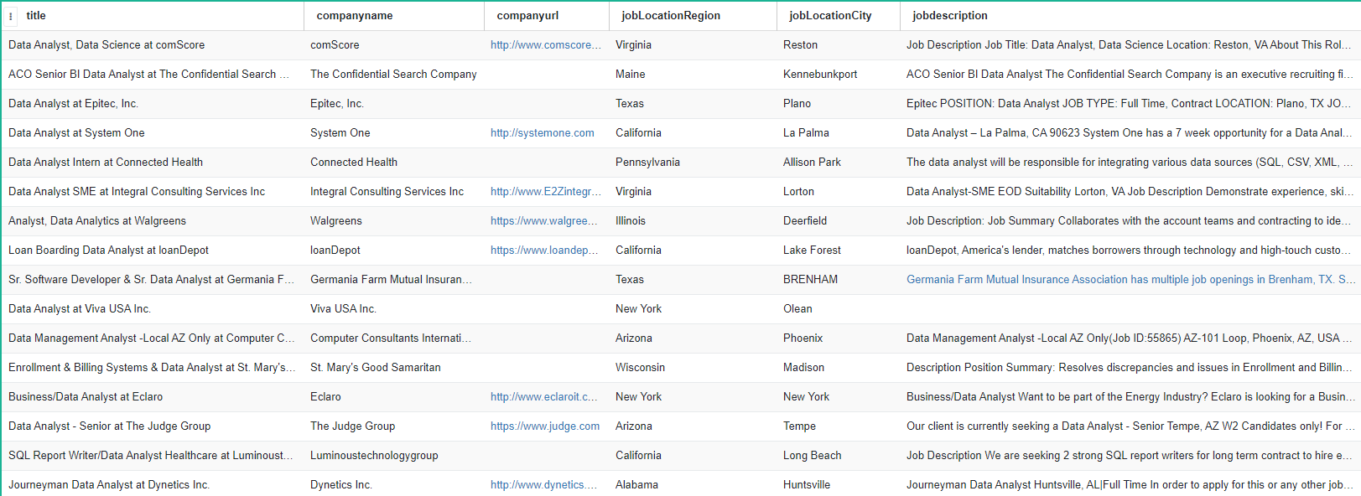Click city cell Reston

point(800,45)
